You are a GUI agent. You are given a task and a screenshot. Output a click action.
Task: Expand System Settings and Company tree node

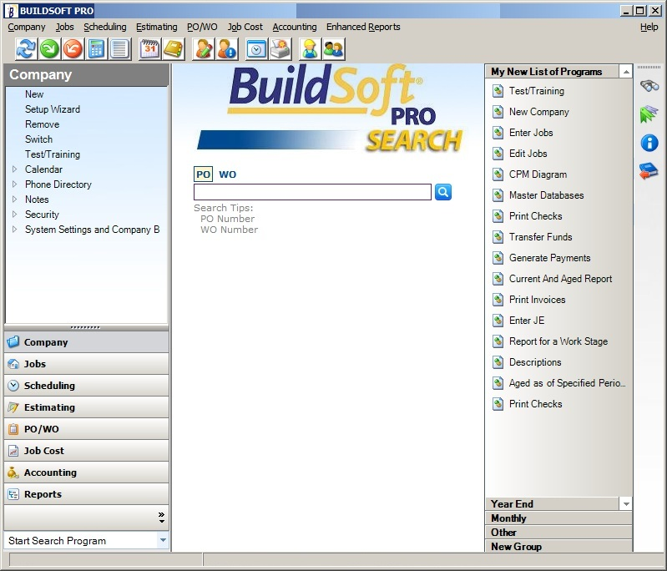pyautogui.click(x=15, y=230)
